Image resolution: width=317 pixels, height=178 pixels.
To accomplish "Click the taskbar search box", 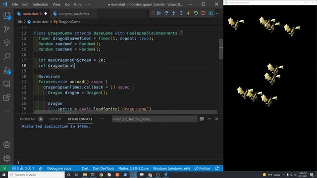I will 36,175.
